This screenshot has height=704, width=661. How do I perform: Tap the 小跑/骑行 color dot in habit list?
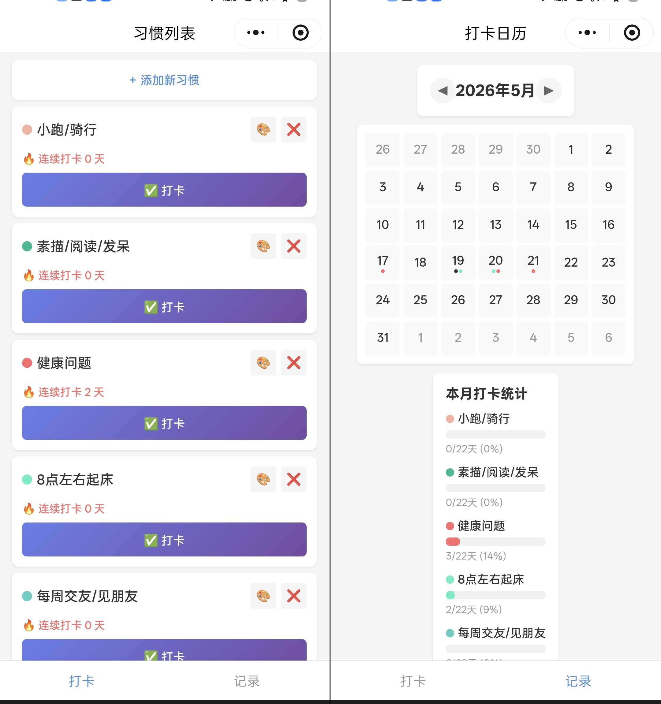[x=27, y=129]
